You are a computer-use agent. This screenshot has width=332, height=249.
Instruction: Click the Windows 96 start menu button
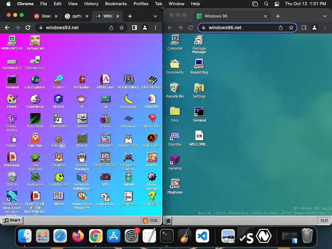pos(168,220)
